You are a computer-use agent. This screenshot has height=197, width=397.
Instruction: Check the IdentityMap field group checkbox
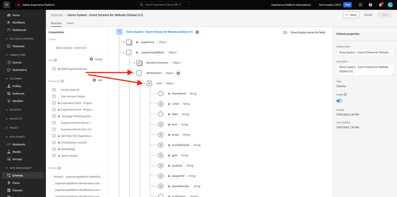(x=54, y=149)
